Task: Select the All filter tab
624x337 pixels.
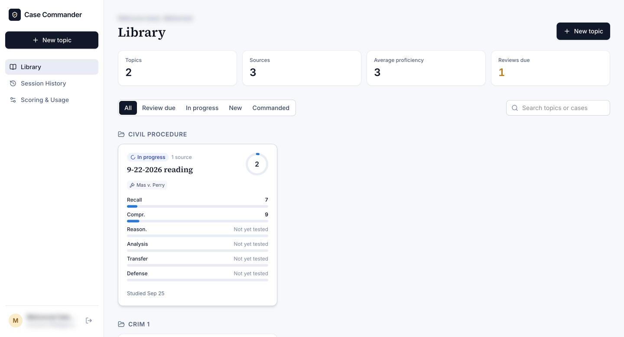Action: [x=128, y=108]
